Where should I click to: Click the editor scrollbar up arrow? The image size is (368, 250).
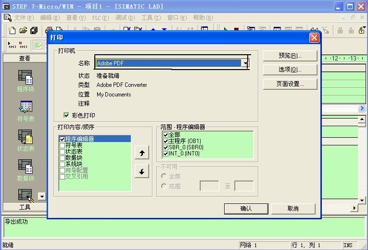362,119
